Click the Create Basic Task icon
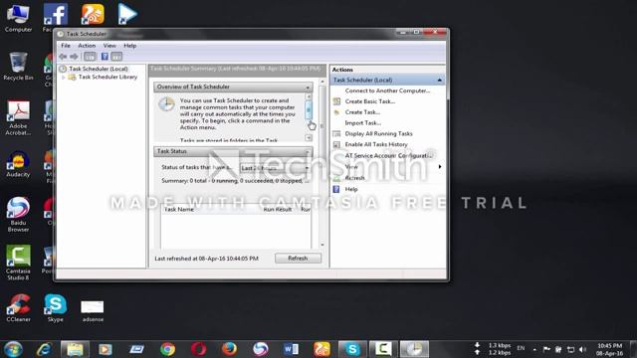This screenshot has width=637, height=358. 336,101
